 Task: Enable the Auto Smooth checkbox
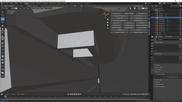coord(157,74)
